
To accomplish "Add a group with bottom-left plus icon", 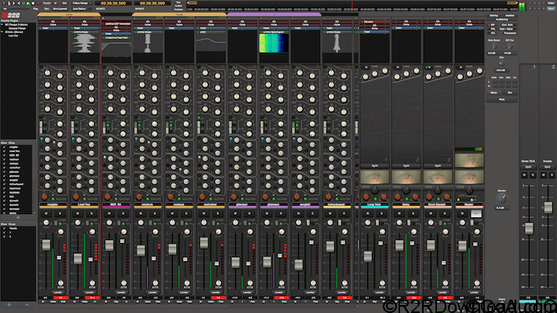I will pyautogui.click(x=9, y=304).
